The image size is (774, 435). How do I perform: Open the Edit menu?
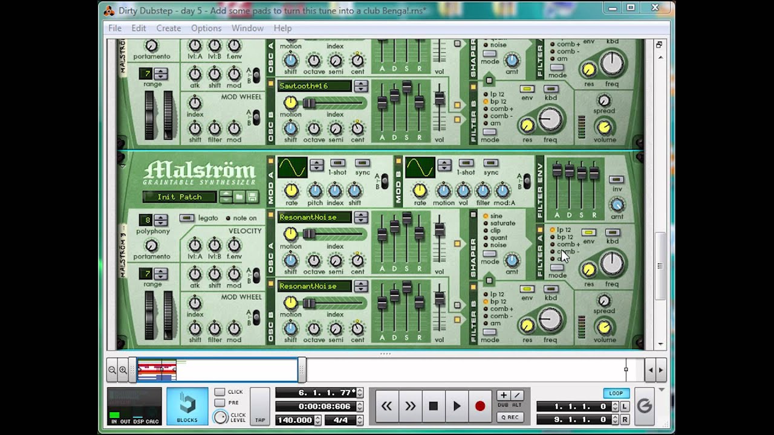point(138,28)
